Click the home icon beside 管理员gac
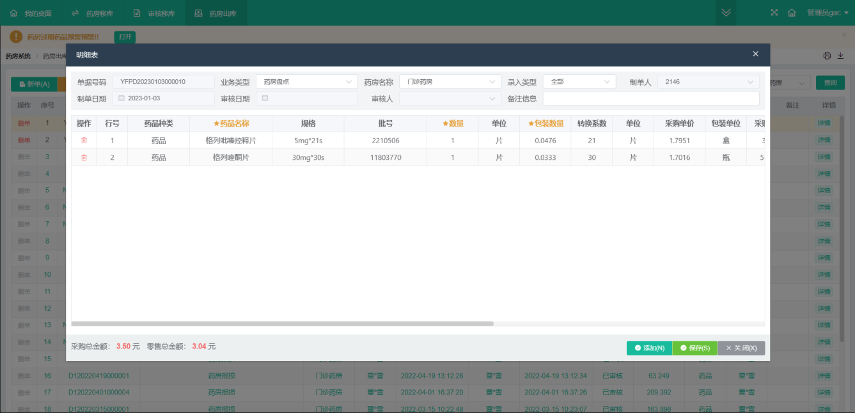This screenshot has height=413, width=855. pyautogui.click(x=792, y=13)
